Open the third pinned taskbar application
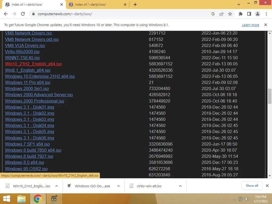The height and width of the screenshot is (204, 272). (x=54, y=199)
